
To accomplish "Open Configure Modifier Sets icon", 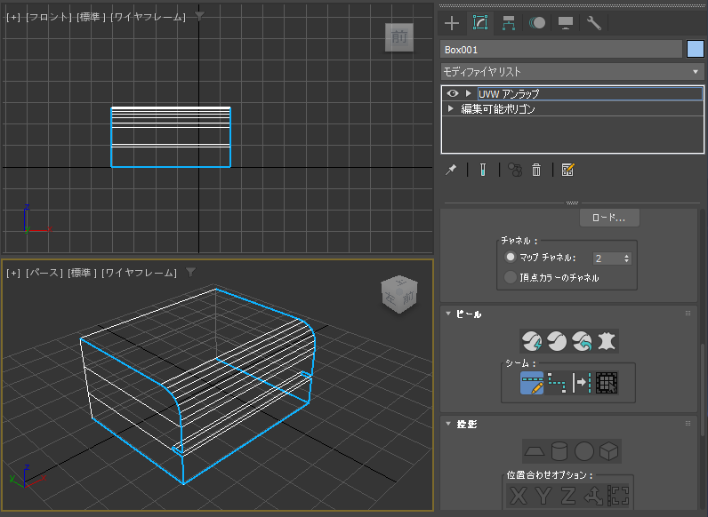I will [x=567, y=170].
